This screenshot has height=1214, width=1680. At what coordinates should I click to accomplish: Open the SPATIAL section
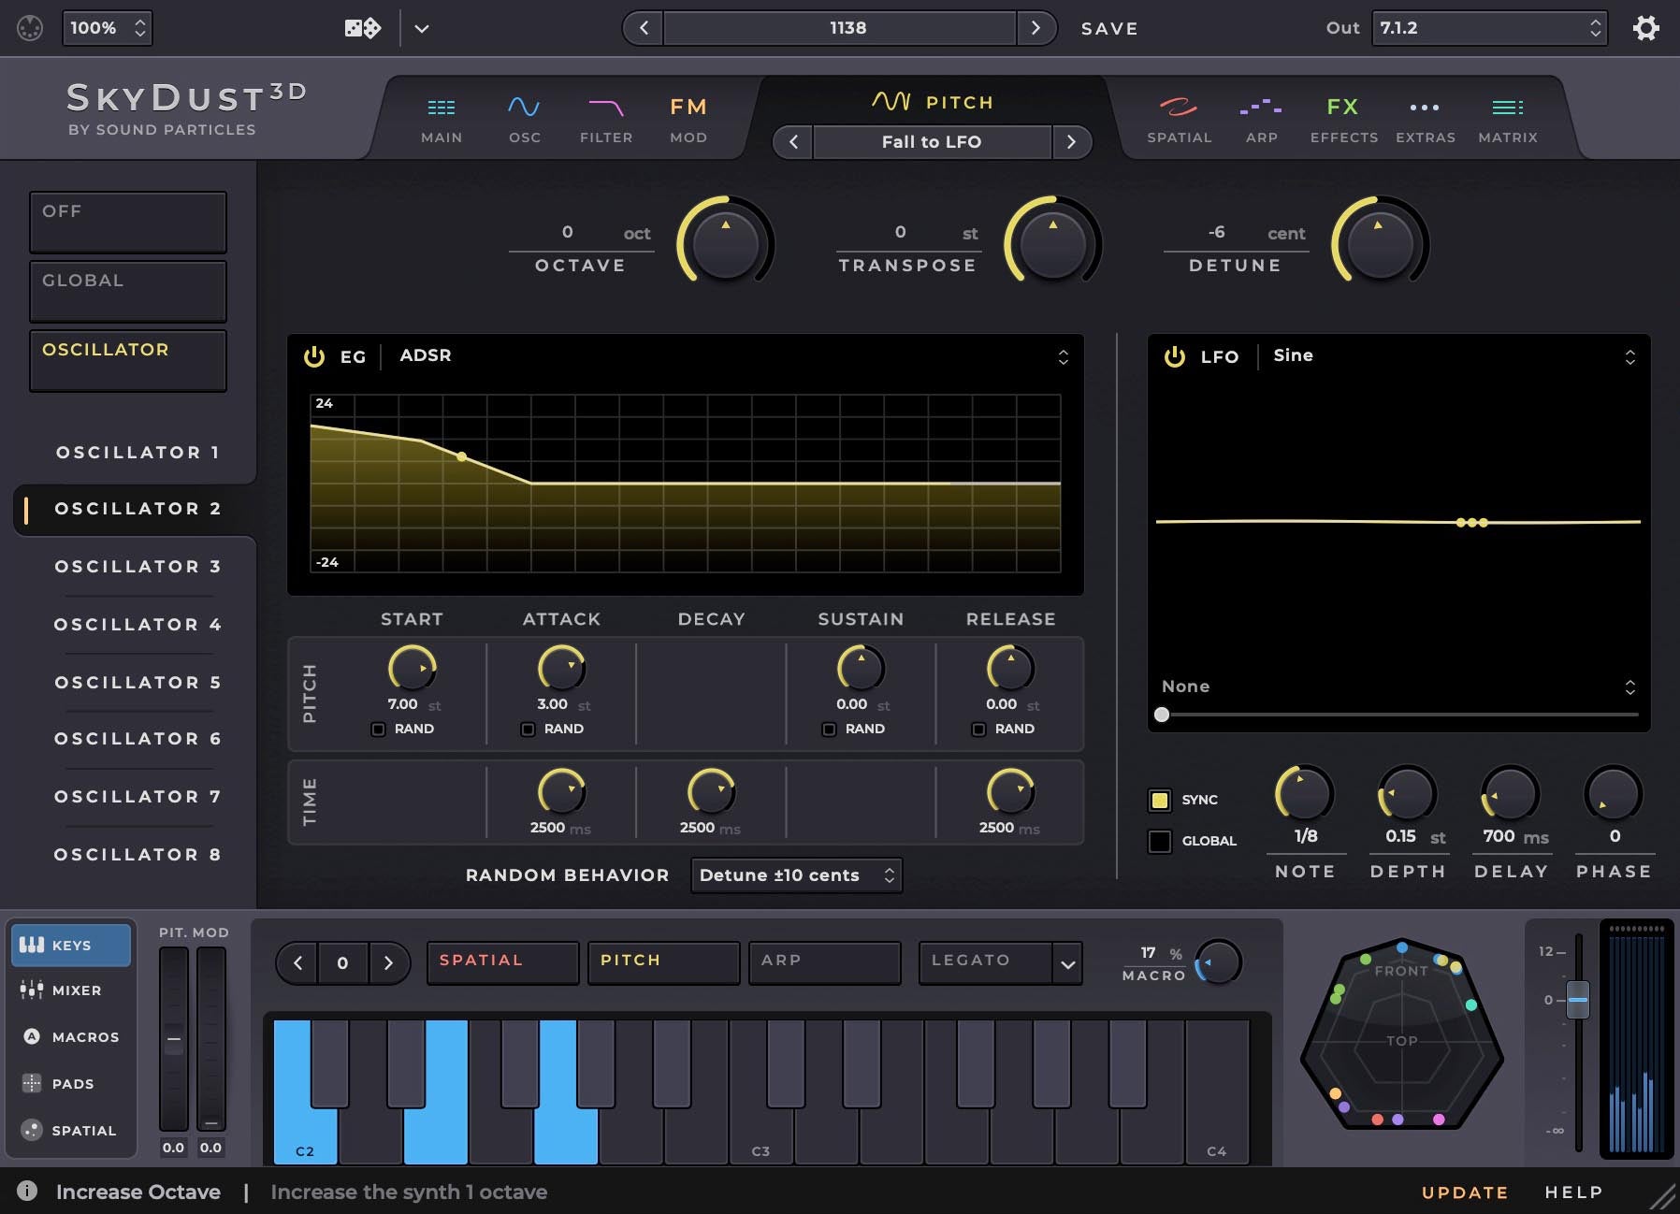click(1180, 120)
